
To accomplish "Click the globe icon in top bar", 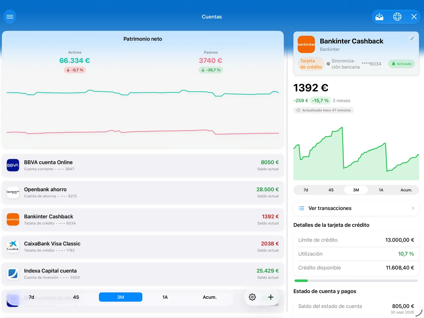I will (x=397, y=17).
